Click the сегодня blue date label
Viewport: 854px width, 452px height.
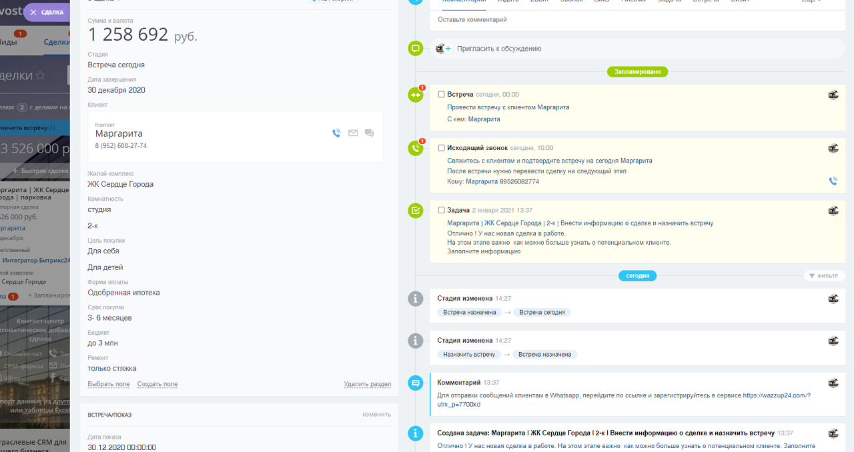(x=637, y=275)
